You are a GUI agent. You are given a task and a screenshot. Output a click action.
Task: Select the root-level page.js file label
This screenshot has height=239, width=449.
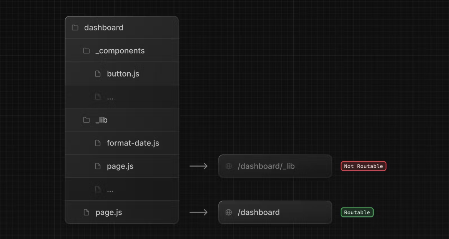click(x=109, y=212)
